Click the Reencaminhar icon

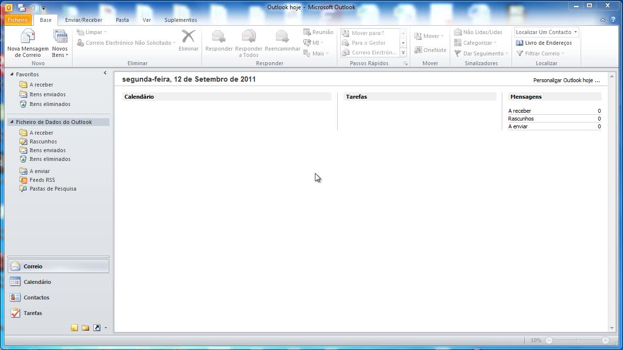click(282, 37)
